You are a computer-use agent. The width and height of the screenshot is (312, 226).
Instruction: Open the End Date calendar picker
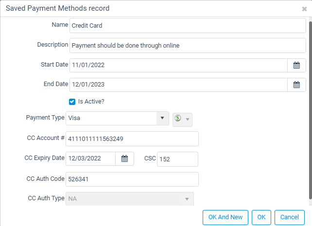[x=296, y=85]
